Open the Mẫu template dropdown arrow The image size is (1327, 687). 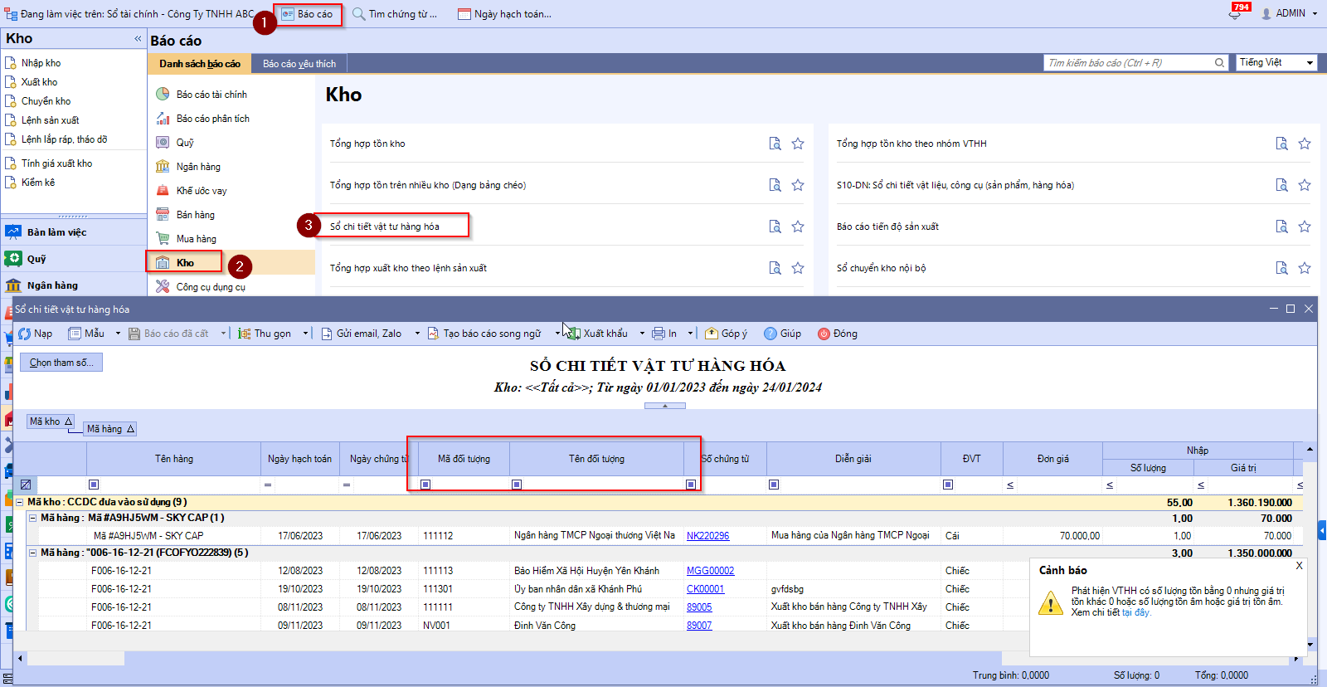[118, 334]
